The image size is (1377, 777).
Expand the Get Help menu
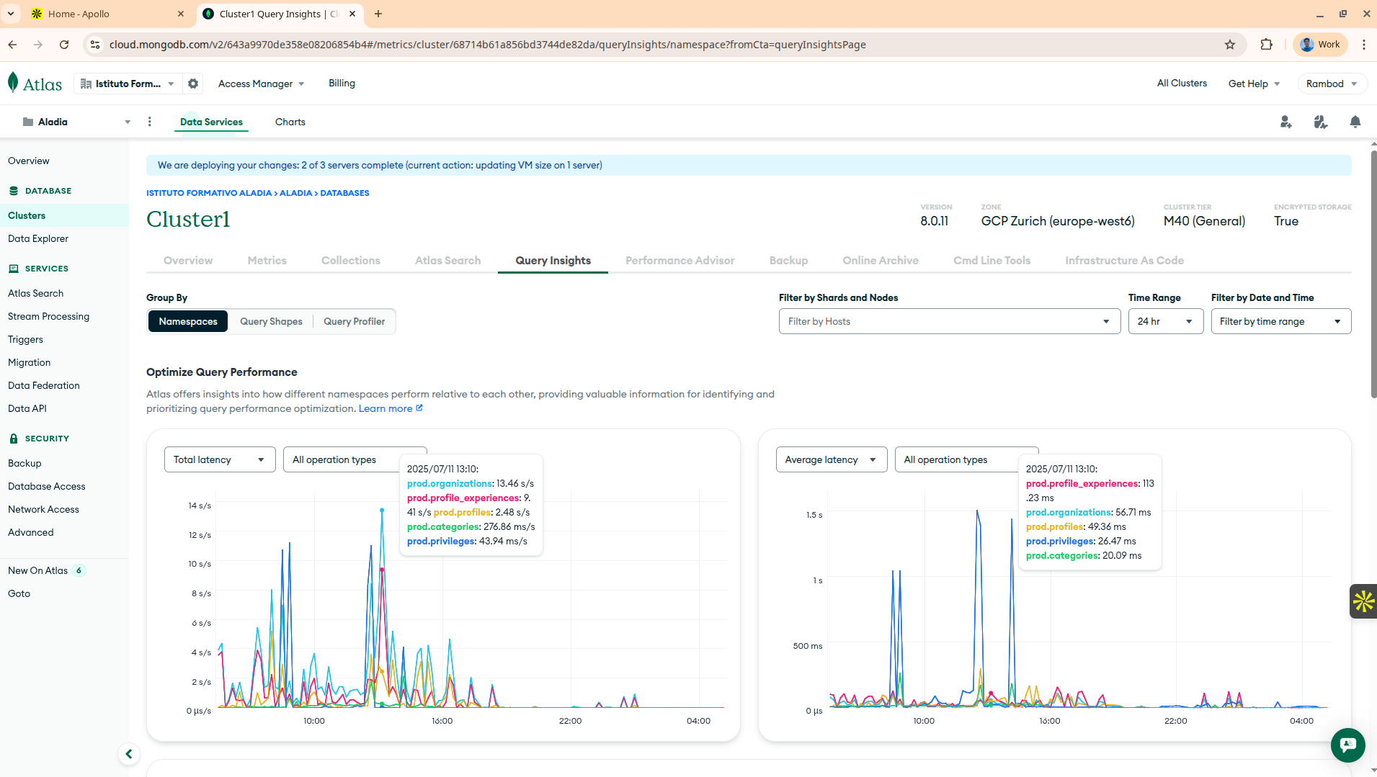pyautogui.click(x=1254, y=84)
